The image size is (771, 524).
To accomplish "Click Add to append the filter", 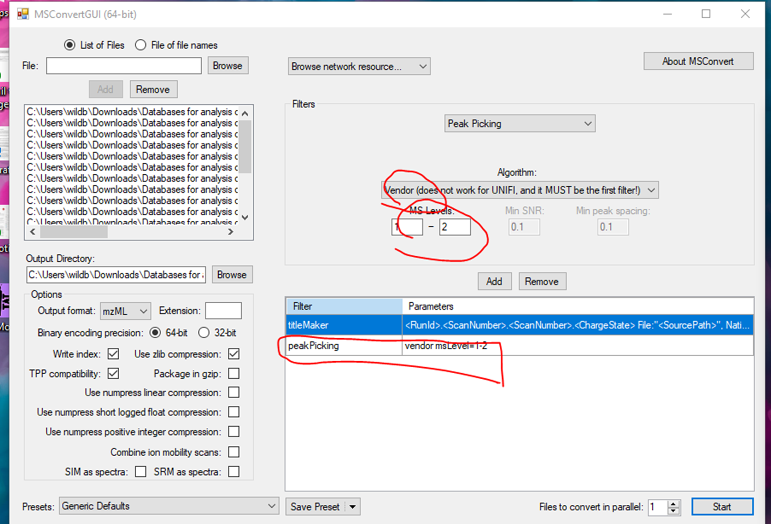I will tap(494, 281).
